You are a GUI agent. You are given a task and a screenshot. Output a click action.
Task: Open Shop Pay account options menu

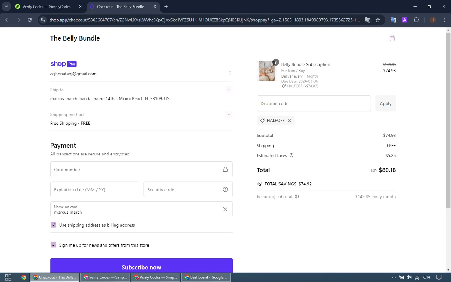(230, 73)
